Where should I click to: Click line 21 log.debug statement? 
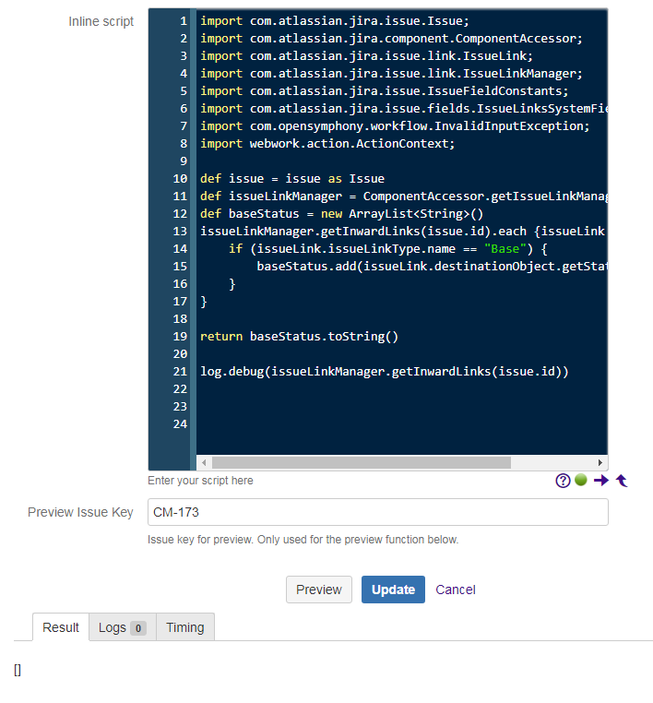(384, 371)
